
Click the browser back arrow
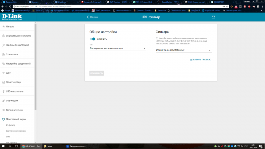coord(3,6)
